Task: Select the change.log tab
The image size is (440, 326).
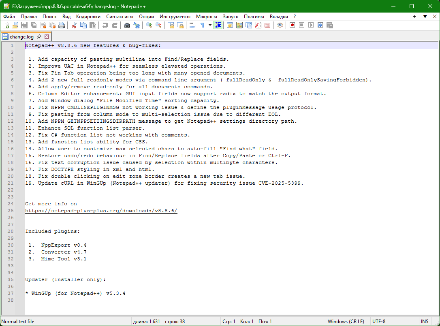Action: point(22,36)
